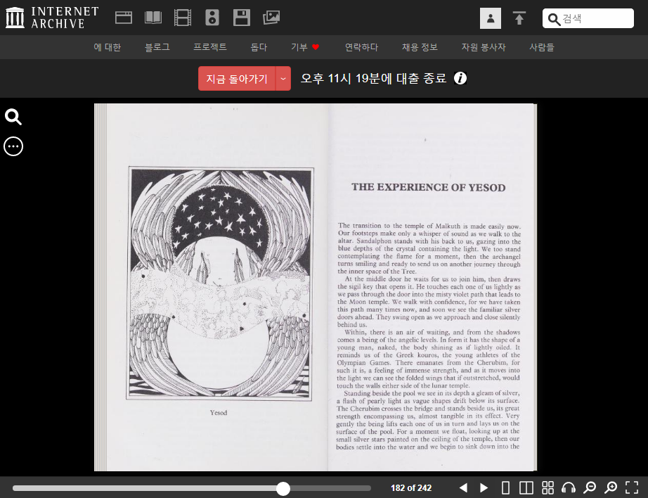Image resolution: width=648 pixels, height=498 pixels.
Task: Open the Video film-strip icon
Action: click(183, 18)
